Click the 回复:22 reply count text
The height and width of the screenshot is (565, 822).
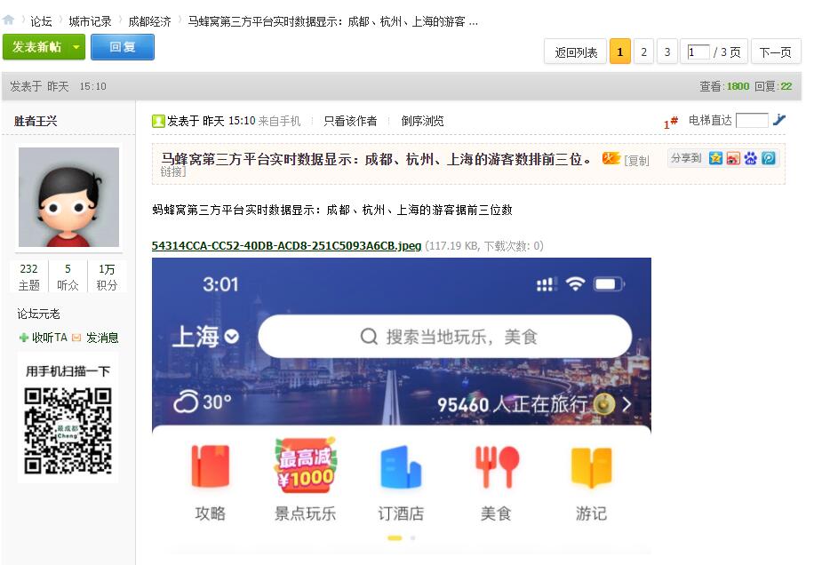pos(773,86)
